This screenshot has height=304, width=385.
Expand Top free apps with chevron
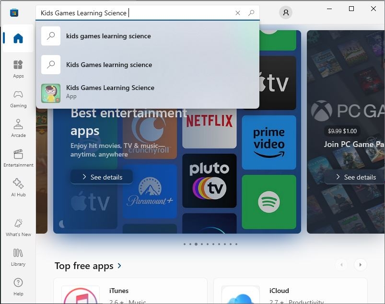119,266
